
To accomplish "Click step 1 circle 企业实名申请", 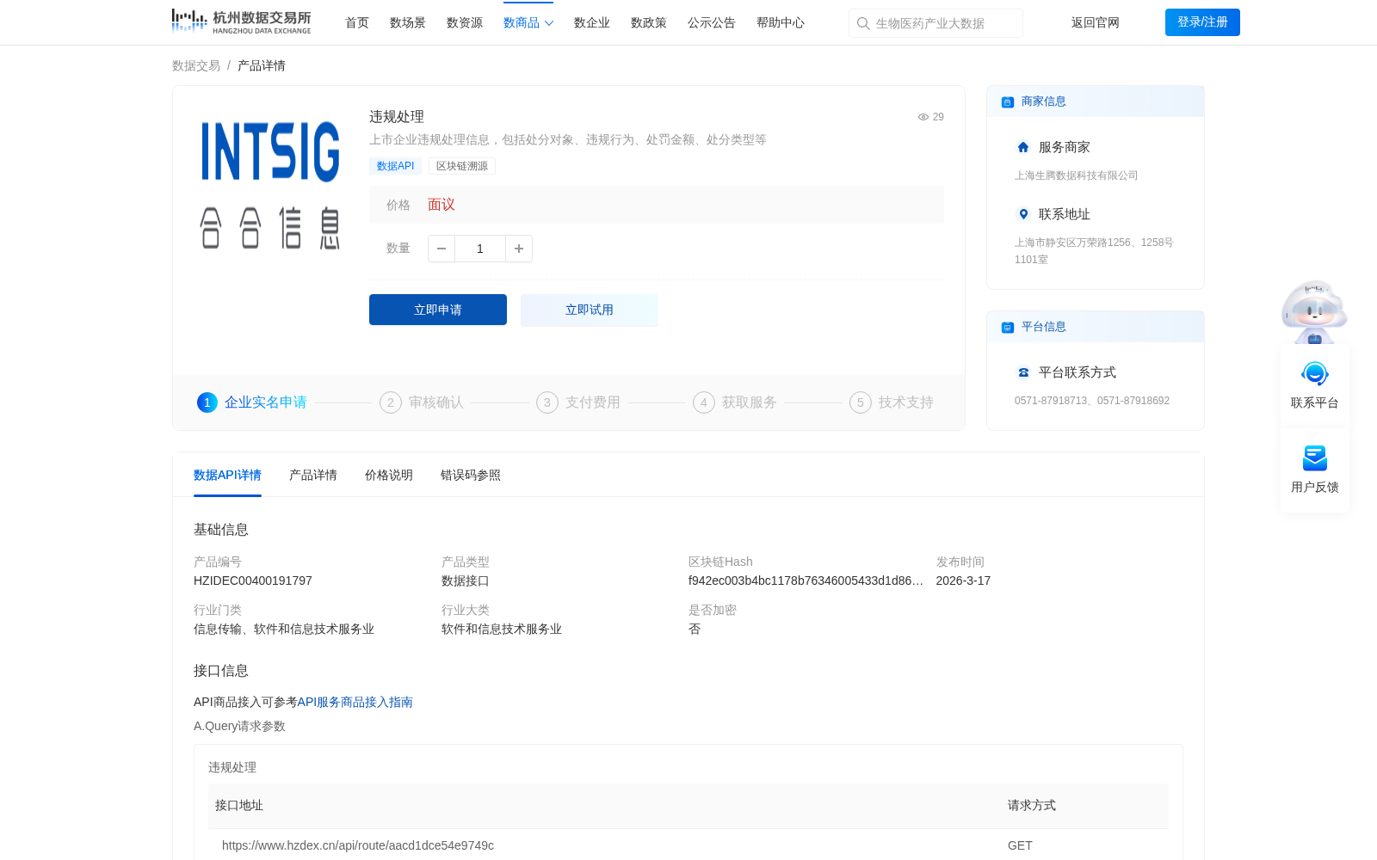I will (207, 402).
